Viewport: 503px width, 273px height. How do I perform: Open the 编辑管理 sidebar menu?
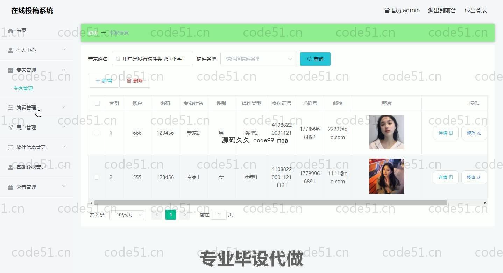tap(36, 108)
